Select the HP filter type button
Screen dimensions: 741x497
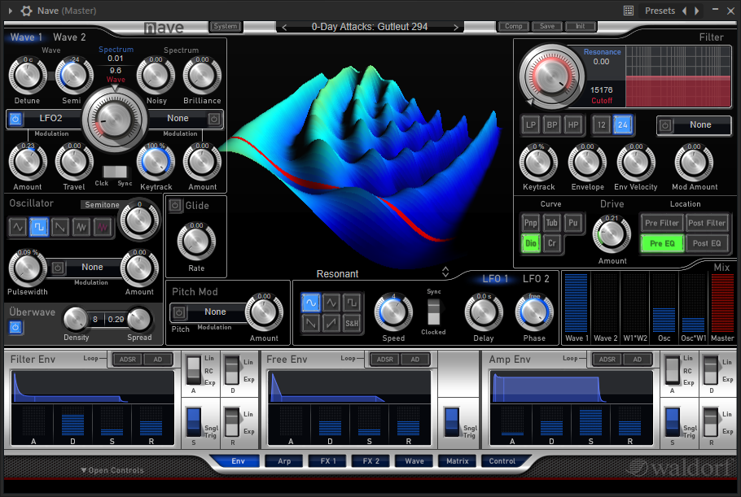[x=573, y=124]
